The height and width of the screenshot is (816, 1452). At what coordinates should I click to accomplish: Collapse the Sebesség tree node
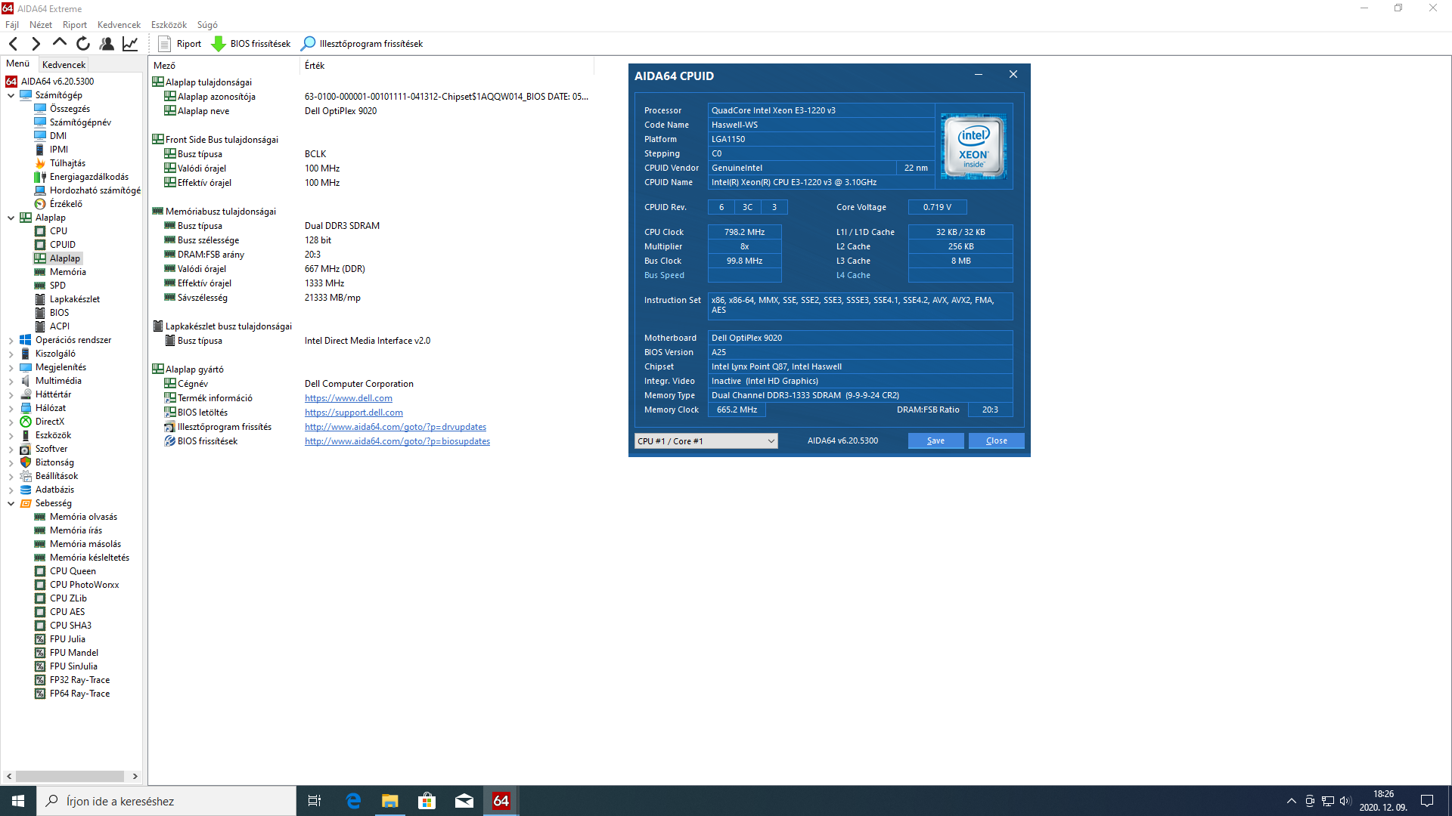(x=11, y=503)
